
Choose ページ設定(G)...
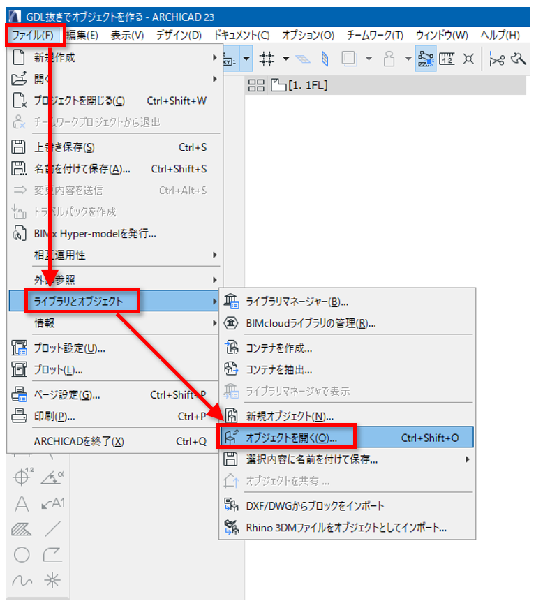coord(114,394)
